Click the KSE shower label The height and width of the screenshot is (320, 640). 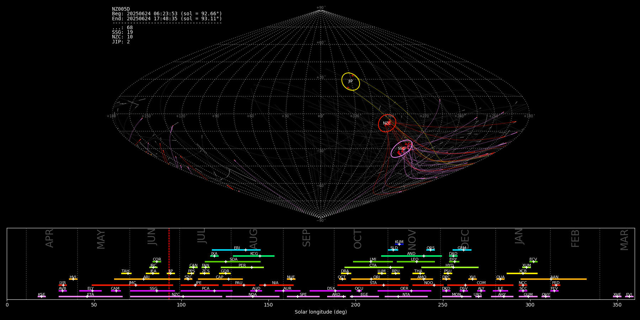(42, 294)
